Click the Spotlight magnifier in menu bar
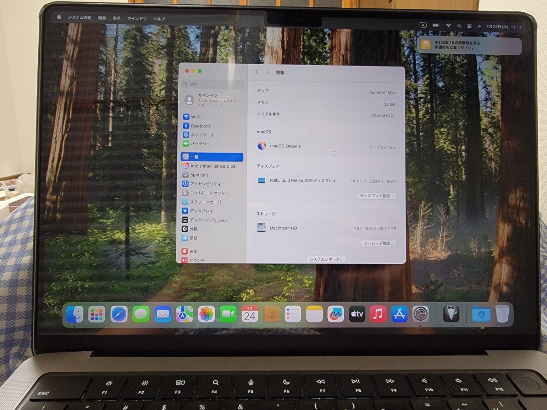The width and height of the screenshot is (547, 410). click(x=459, y=26)
